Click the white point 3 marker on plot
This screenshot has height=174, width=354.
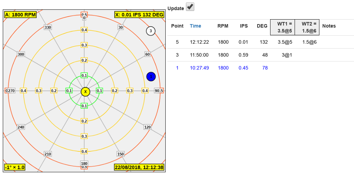coord(150,31)
